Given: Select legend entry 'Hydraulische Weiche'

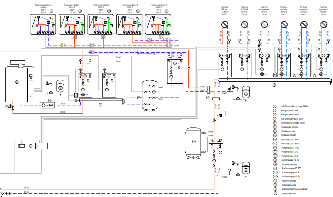Looking at the screenshot, I should tap(289, 127).
